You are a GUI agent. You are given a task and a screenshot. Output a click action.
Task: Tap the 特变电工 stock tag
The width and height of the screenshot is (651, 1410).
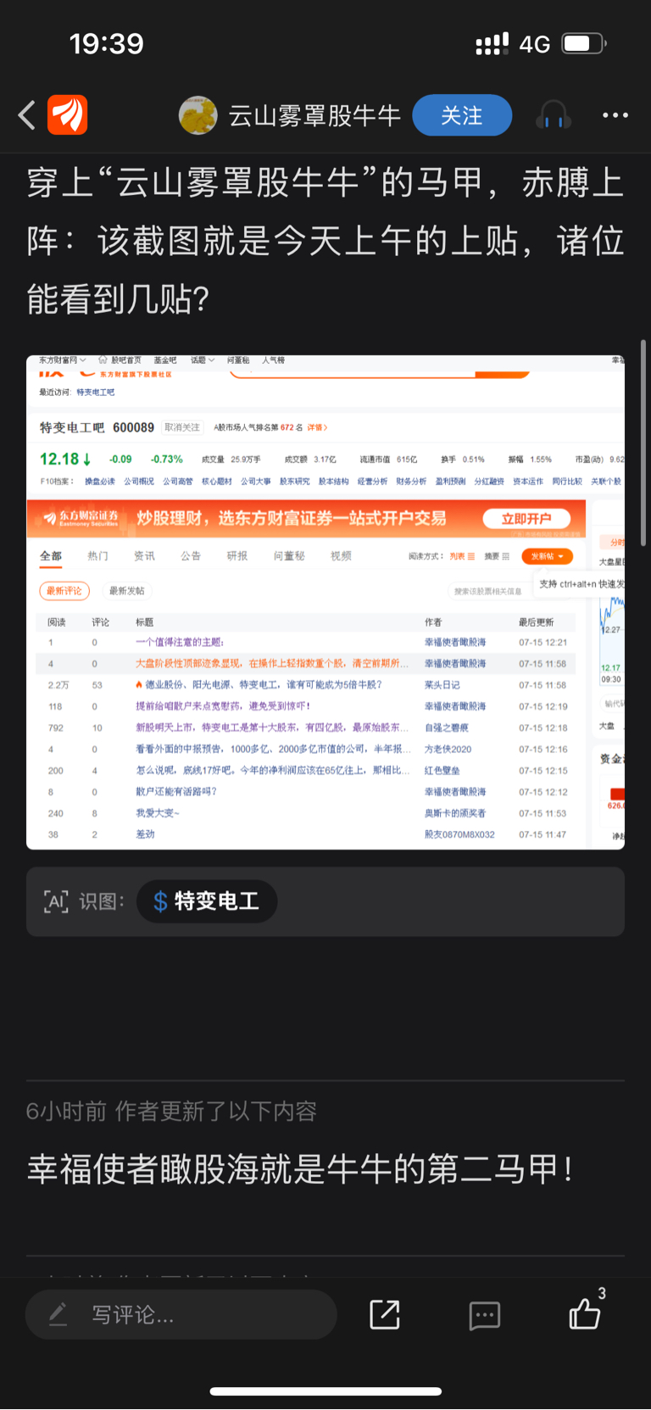(207, 901)
